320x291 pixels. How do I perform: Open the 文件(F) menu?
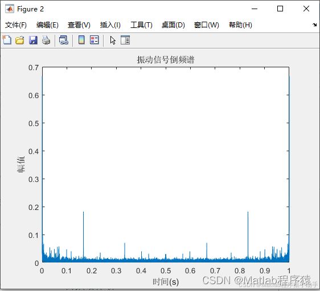tap(16, 25)
